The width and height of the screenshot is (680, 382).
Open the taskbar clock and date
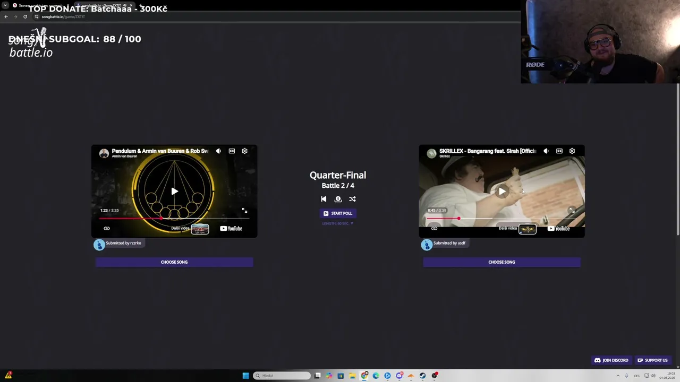tap(667, 376)
